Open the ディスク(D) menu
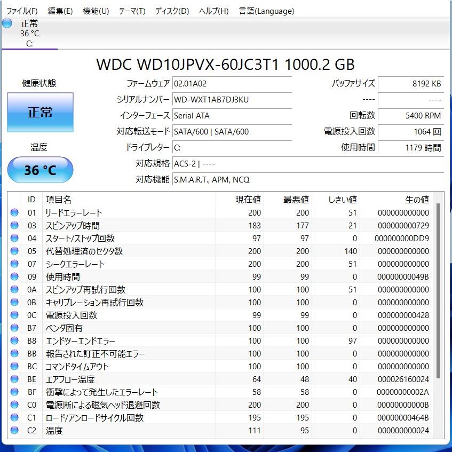 (172, 11)
